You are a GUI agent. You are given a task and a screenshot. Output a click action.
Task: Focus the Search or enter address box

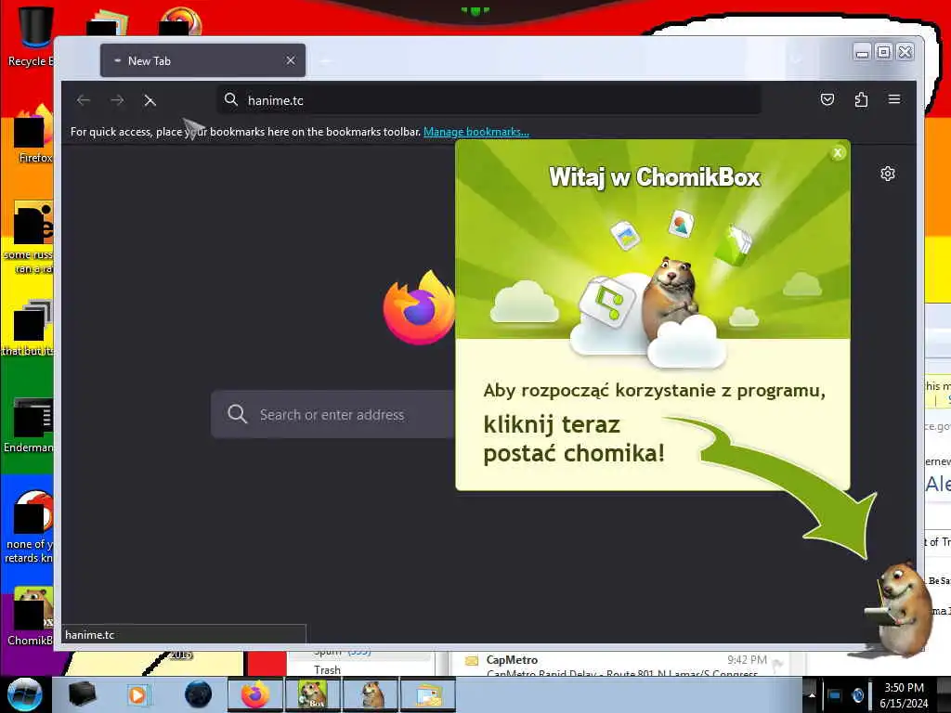(332, 414)
